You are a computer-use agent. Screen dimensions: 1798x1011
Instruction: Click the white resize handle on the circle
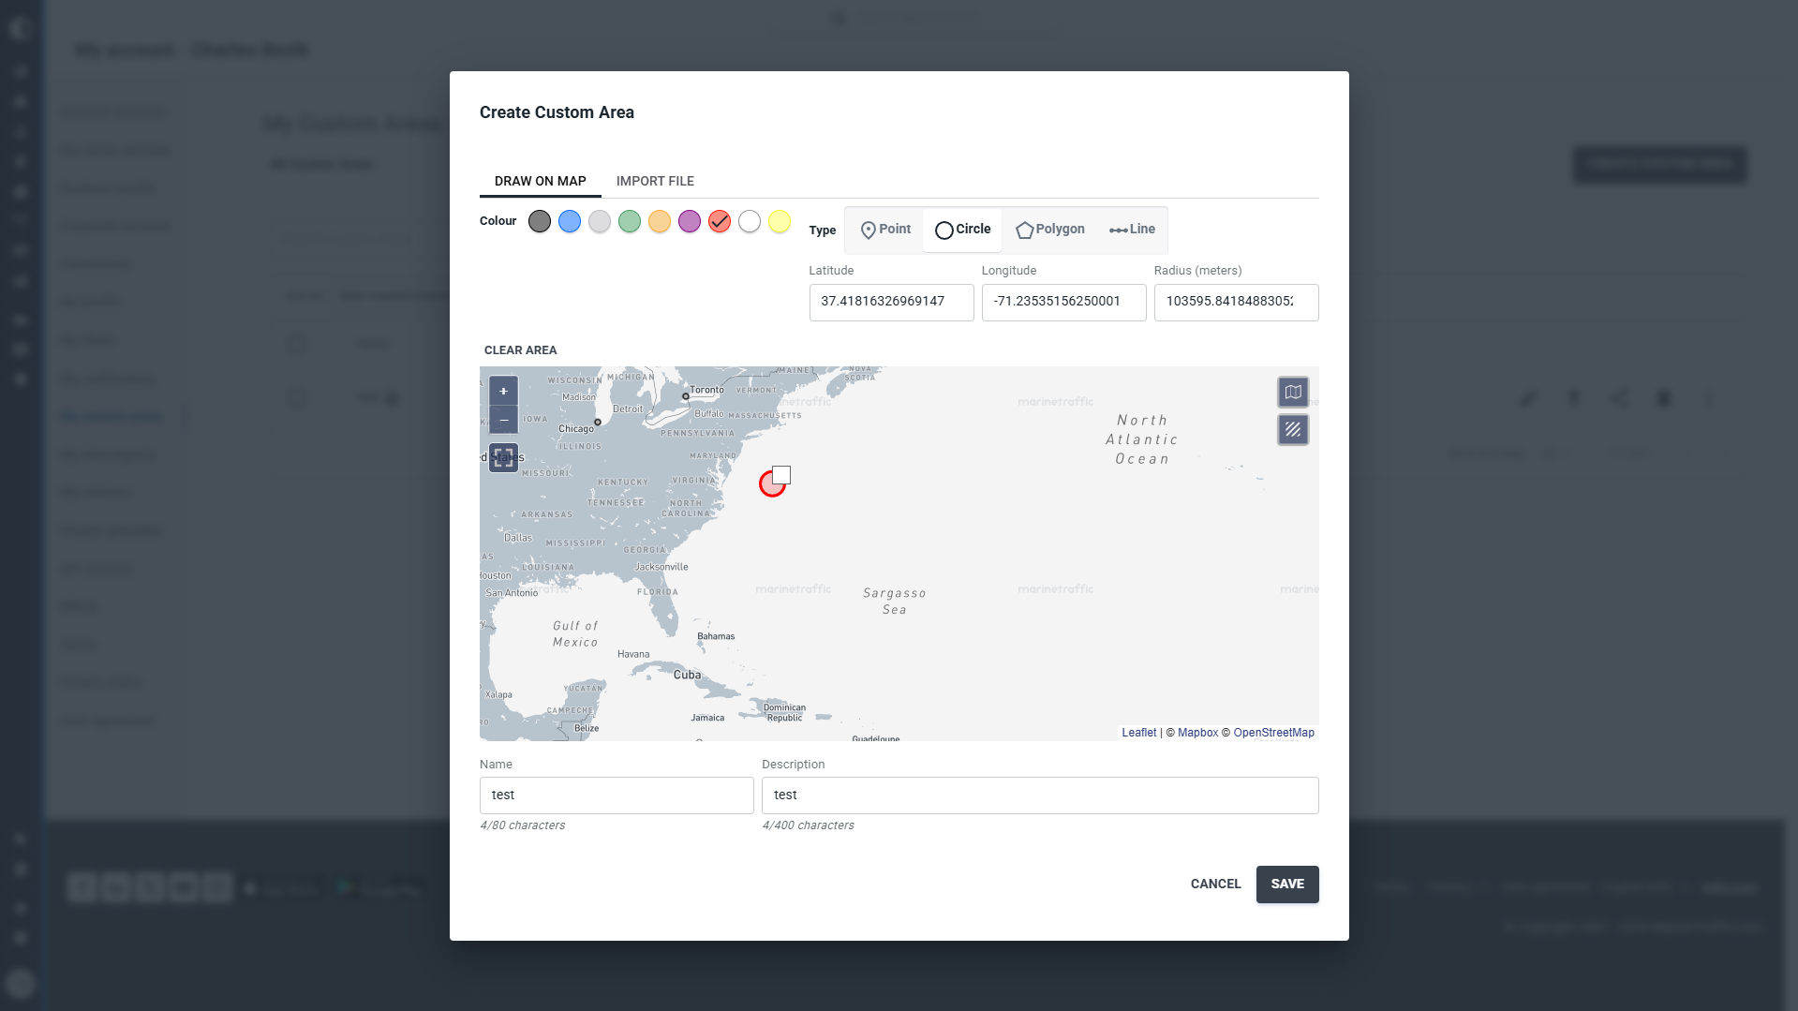[x=781, y=475]
